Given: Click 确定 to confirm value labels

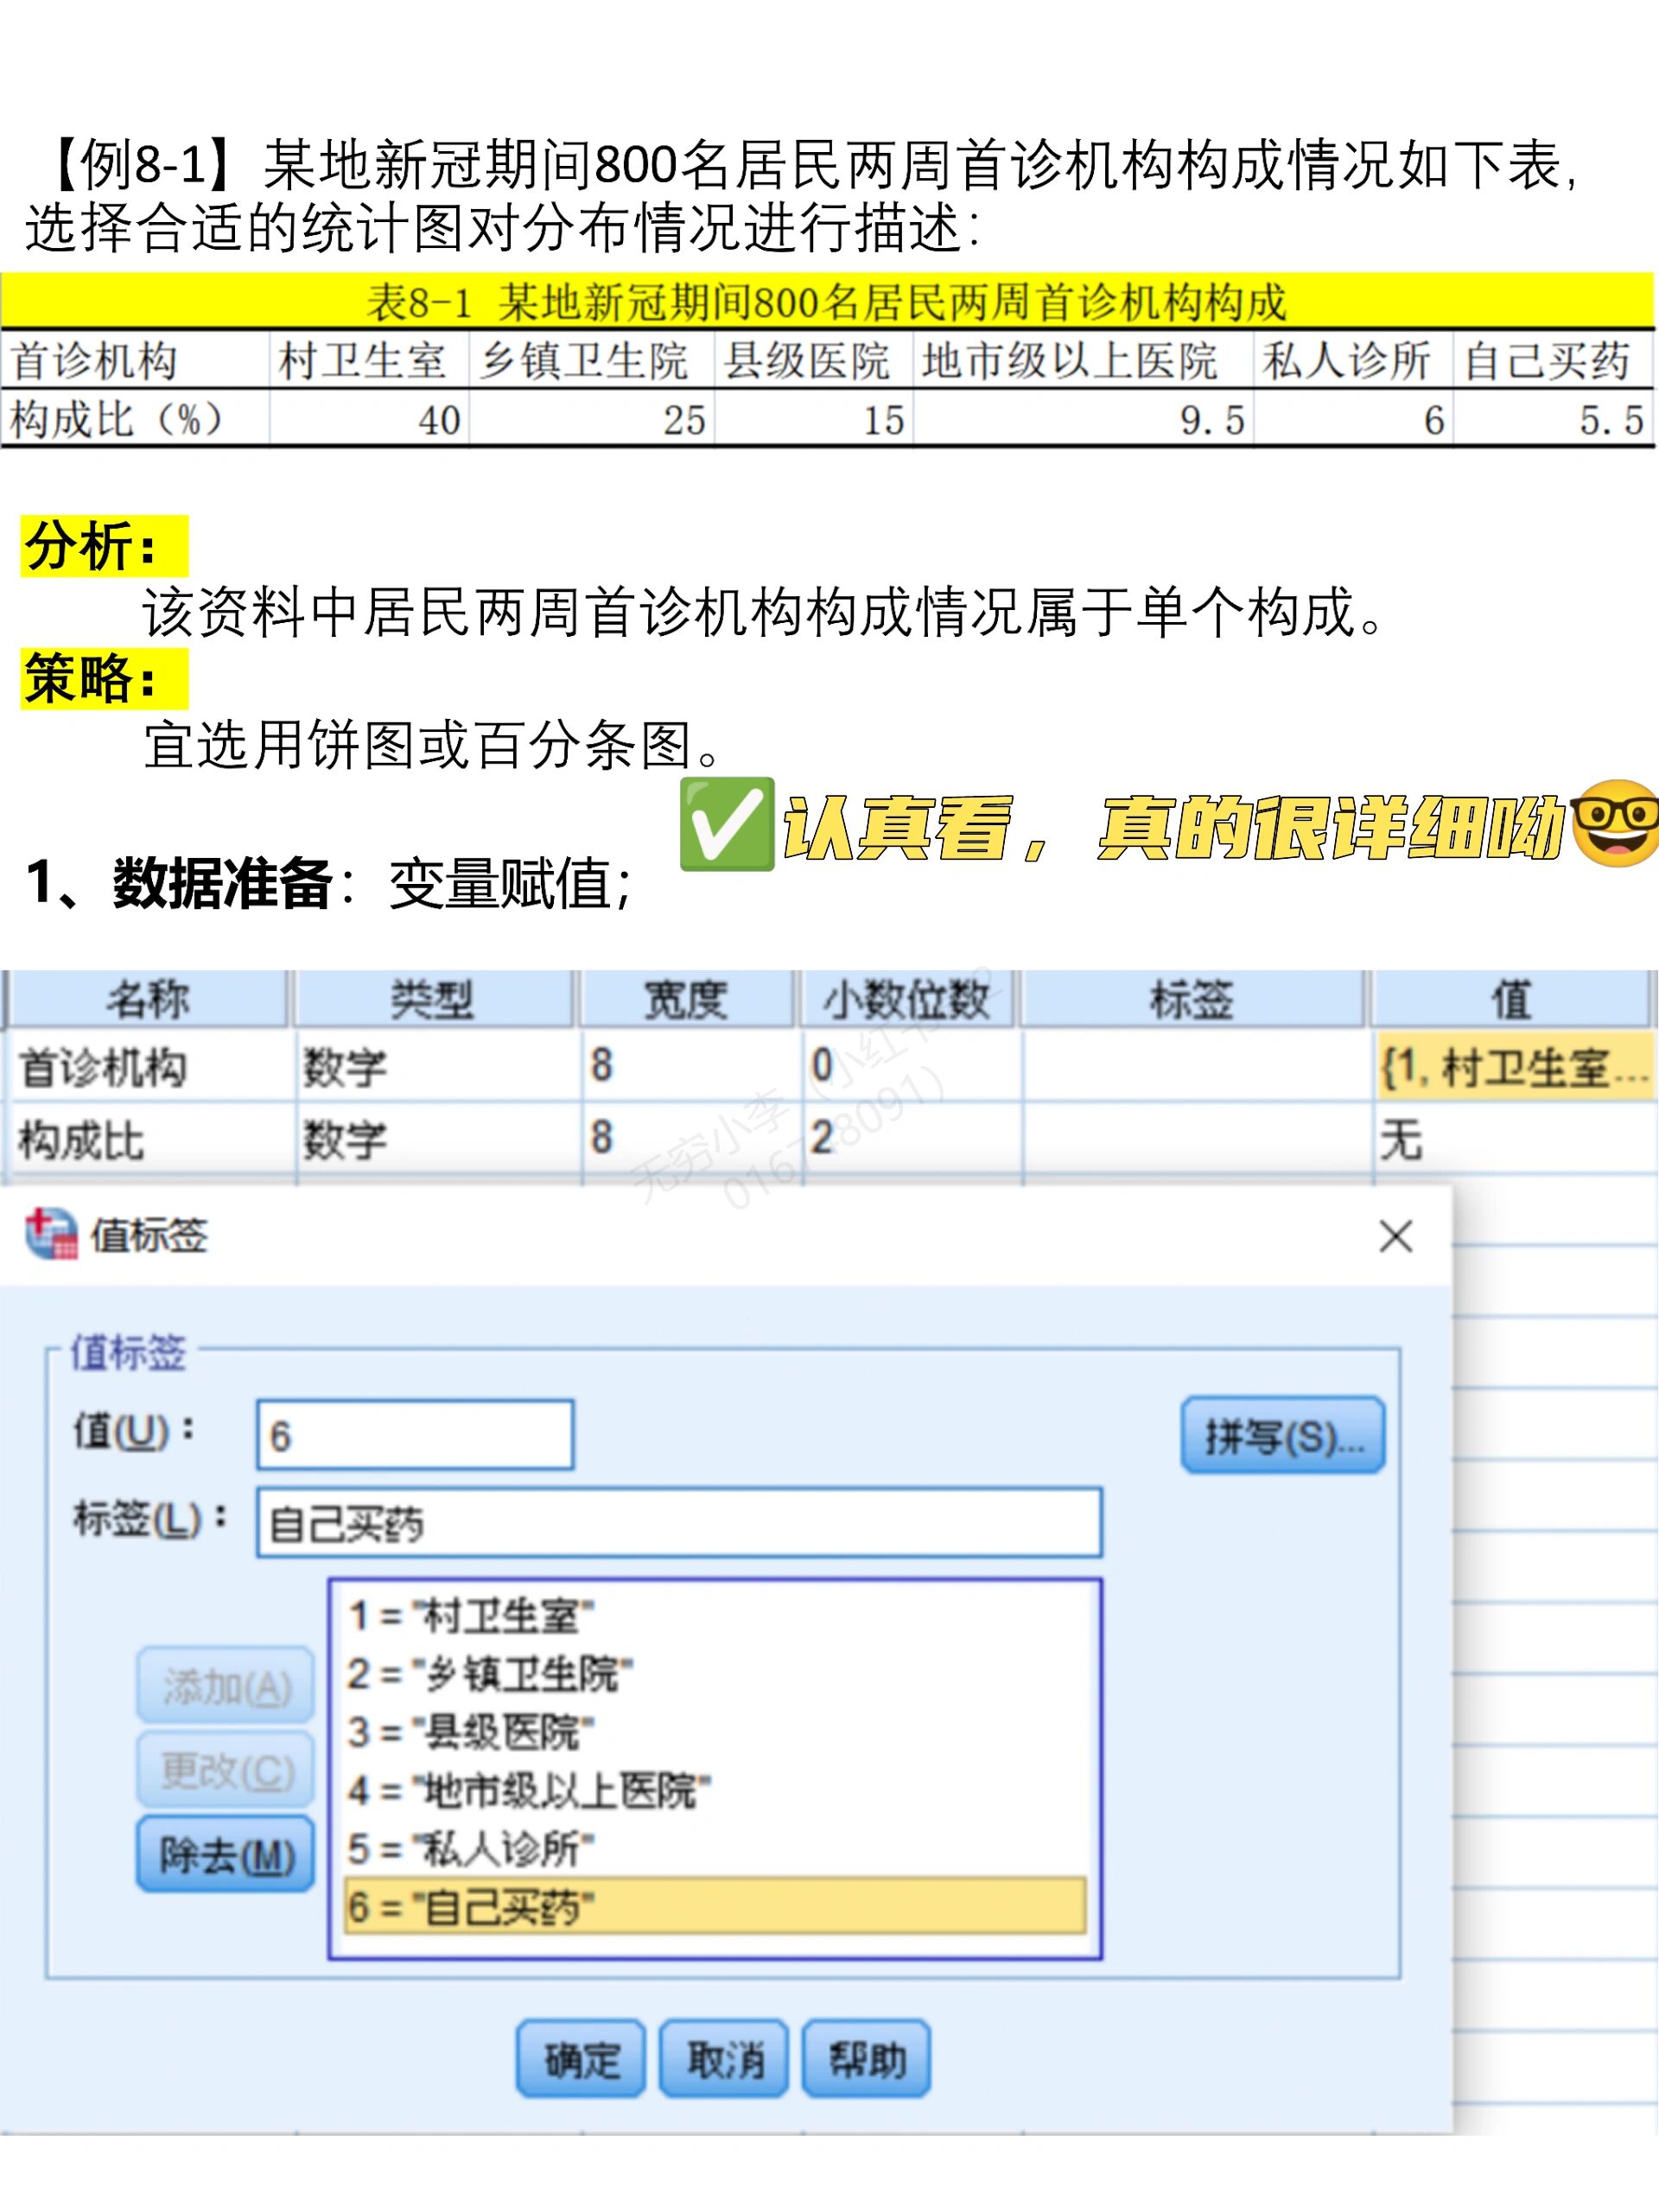Looking at the screenshot, I should [x=581, y=2059].
